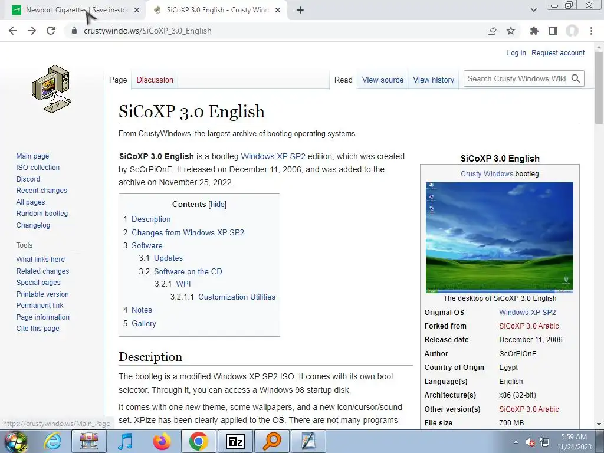Click the Crusty Windows computer logo
Image resolution: width=604 pixels, height=453 pixels.
52,89
